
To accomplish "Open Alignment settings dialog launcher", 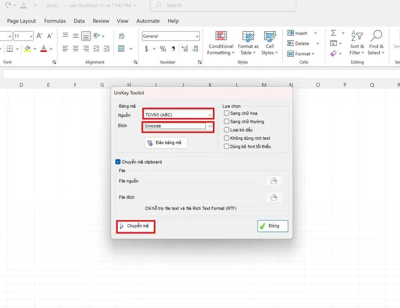I will [135, 62].
